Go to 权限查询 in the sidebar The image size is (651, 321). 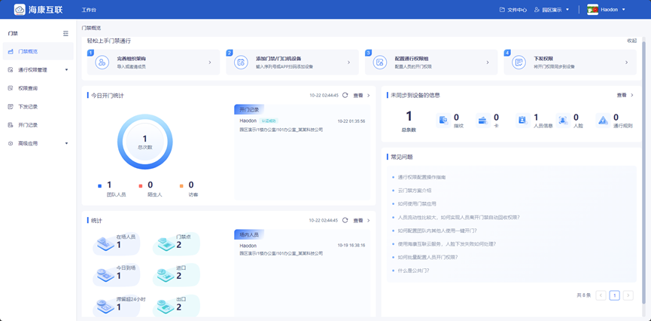pos(28,88)
